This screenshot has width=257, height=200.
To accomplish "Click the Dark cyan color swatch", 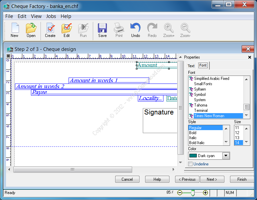I will (x=193, y=156).
